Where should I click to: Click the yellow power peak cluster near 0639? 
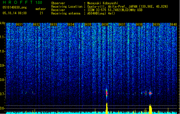click(x=151, y=109)
